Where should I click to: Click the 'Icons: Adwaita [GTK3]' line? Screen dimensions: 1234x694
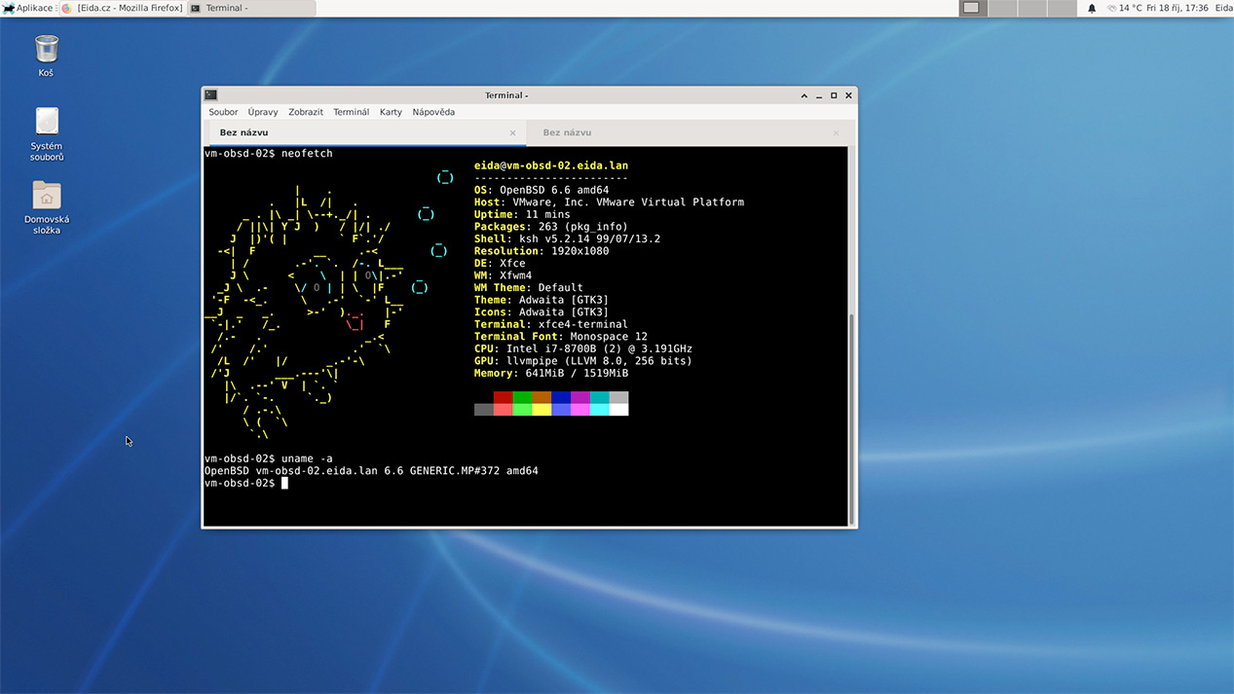542,311
